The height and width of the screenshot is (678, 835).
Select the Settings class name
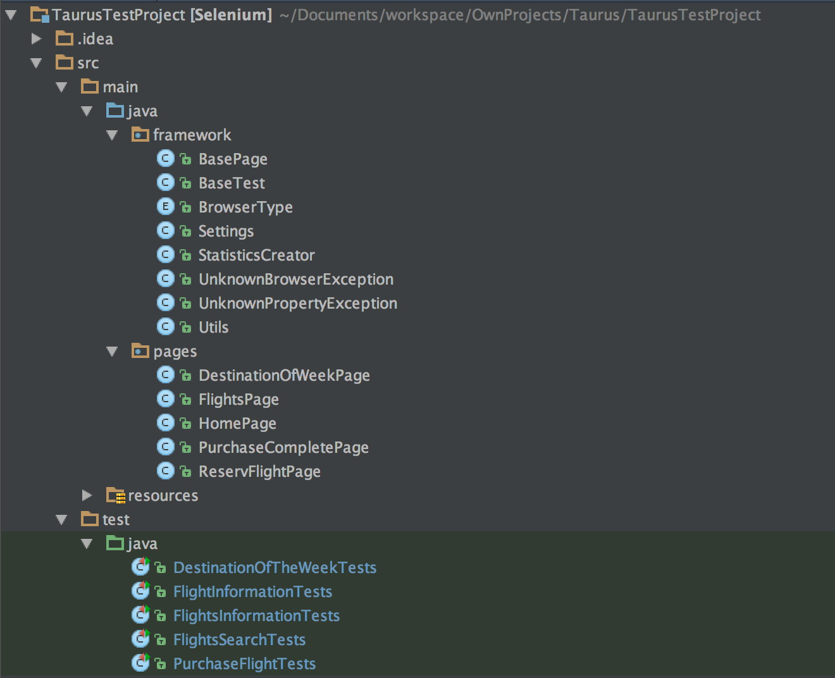[x=226, y=231]
